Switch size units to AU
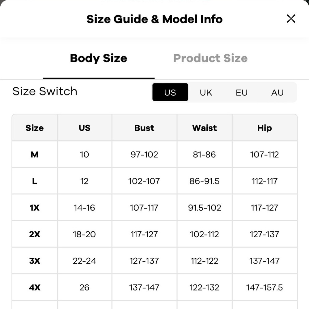Viewport: 309px width, 309px height. [277, 92]
